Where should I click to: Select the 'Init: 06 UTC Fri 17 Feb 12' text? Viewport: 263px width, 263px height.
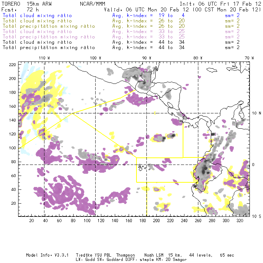tap(220, 4)
